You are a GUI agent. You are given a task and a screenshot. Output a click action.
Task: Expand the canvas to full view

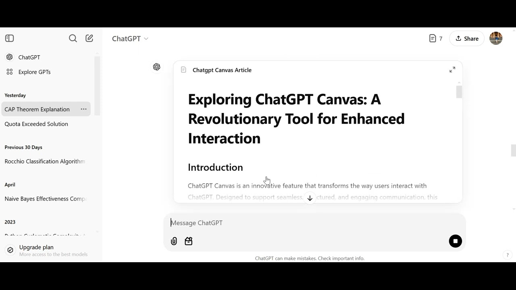[x=452, y=70]
